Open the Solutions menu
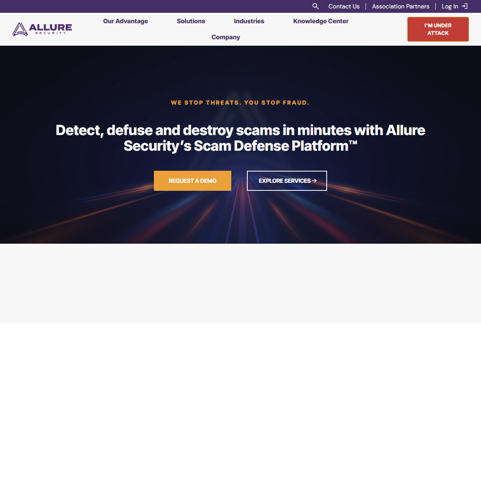The image size is (481, 481). [191, 21]
